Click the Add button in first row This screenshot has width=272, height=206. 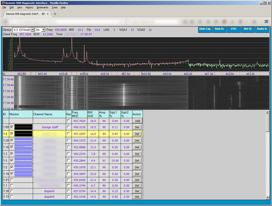pyautogui.click(x=137, y=121)
